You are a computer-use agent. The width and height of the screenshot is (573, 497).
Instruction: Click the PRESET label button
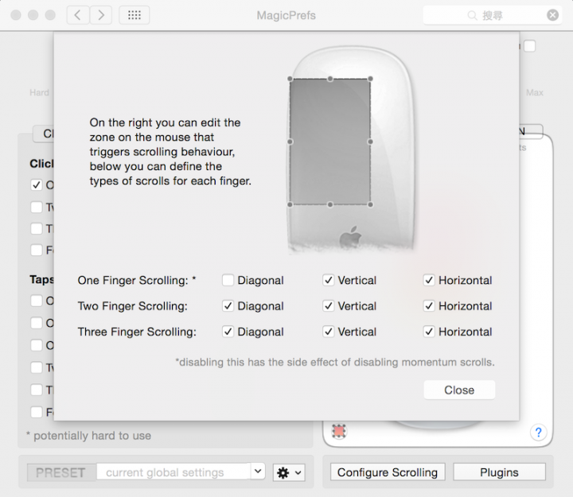(x=61, y=472)
